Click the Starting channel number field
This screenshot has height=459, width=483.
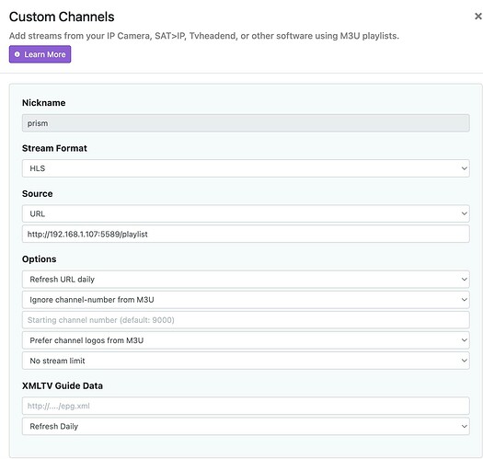coord(246,320)
